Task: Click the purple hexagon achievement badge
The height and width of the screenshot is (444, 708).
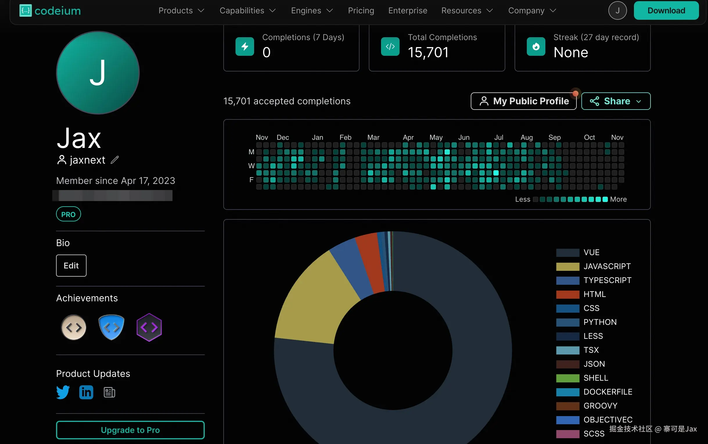Action: click(x=149, y=327)
